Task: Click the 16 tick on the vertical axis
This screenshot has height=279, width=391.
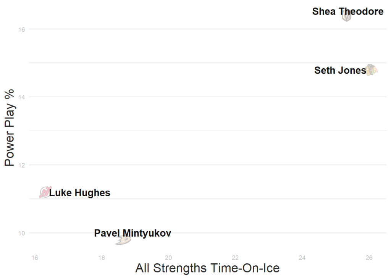Action: point(21,29)
